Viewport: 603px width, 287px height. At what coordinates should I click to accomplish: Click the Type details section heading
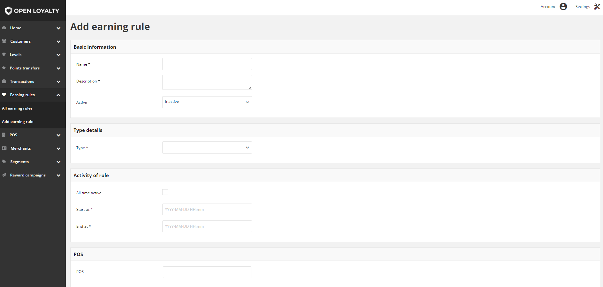[x=88, y=130]
